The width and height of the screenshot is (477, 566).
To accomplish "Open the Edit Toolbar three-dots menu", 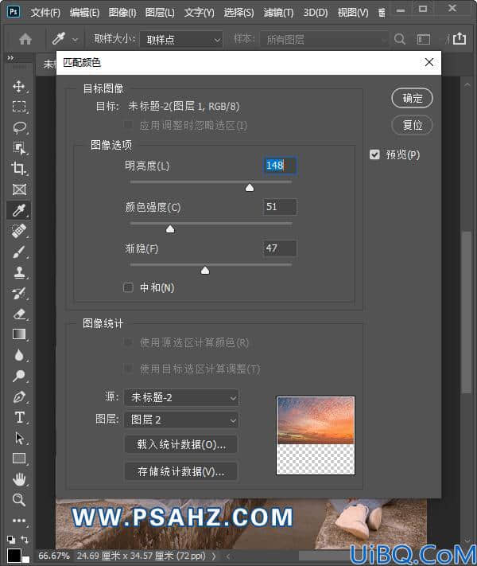I will pyautogui.click(x=19, y=521).
